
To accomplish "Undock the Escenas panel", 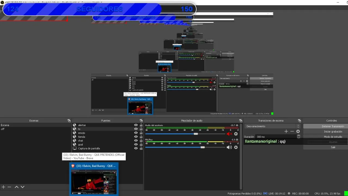I will (x=69, y=121).
